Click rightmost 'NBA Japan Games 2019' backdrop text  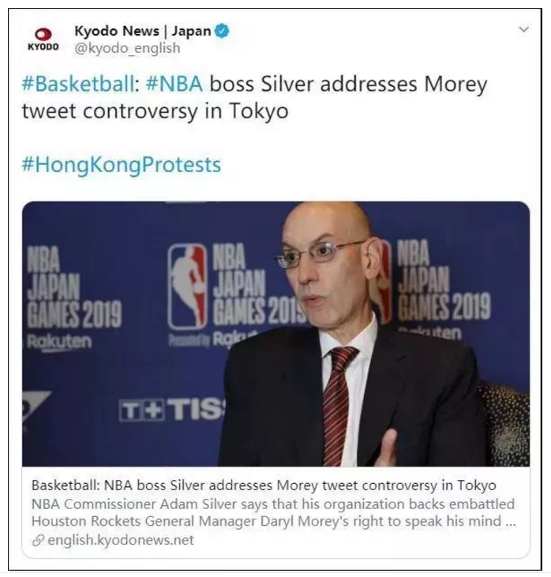[x=444, y=281]
